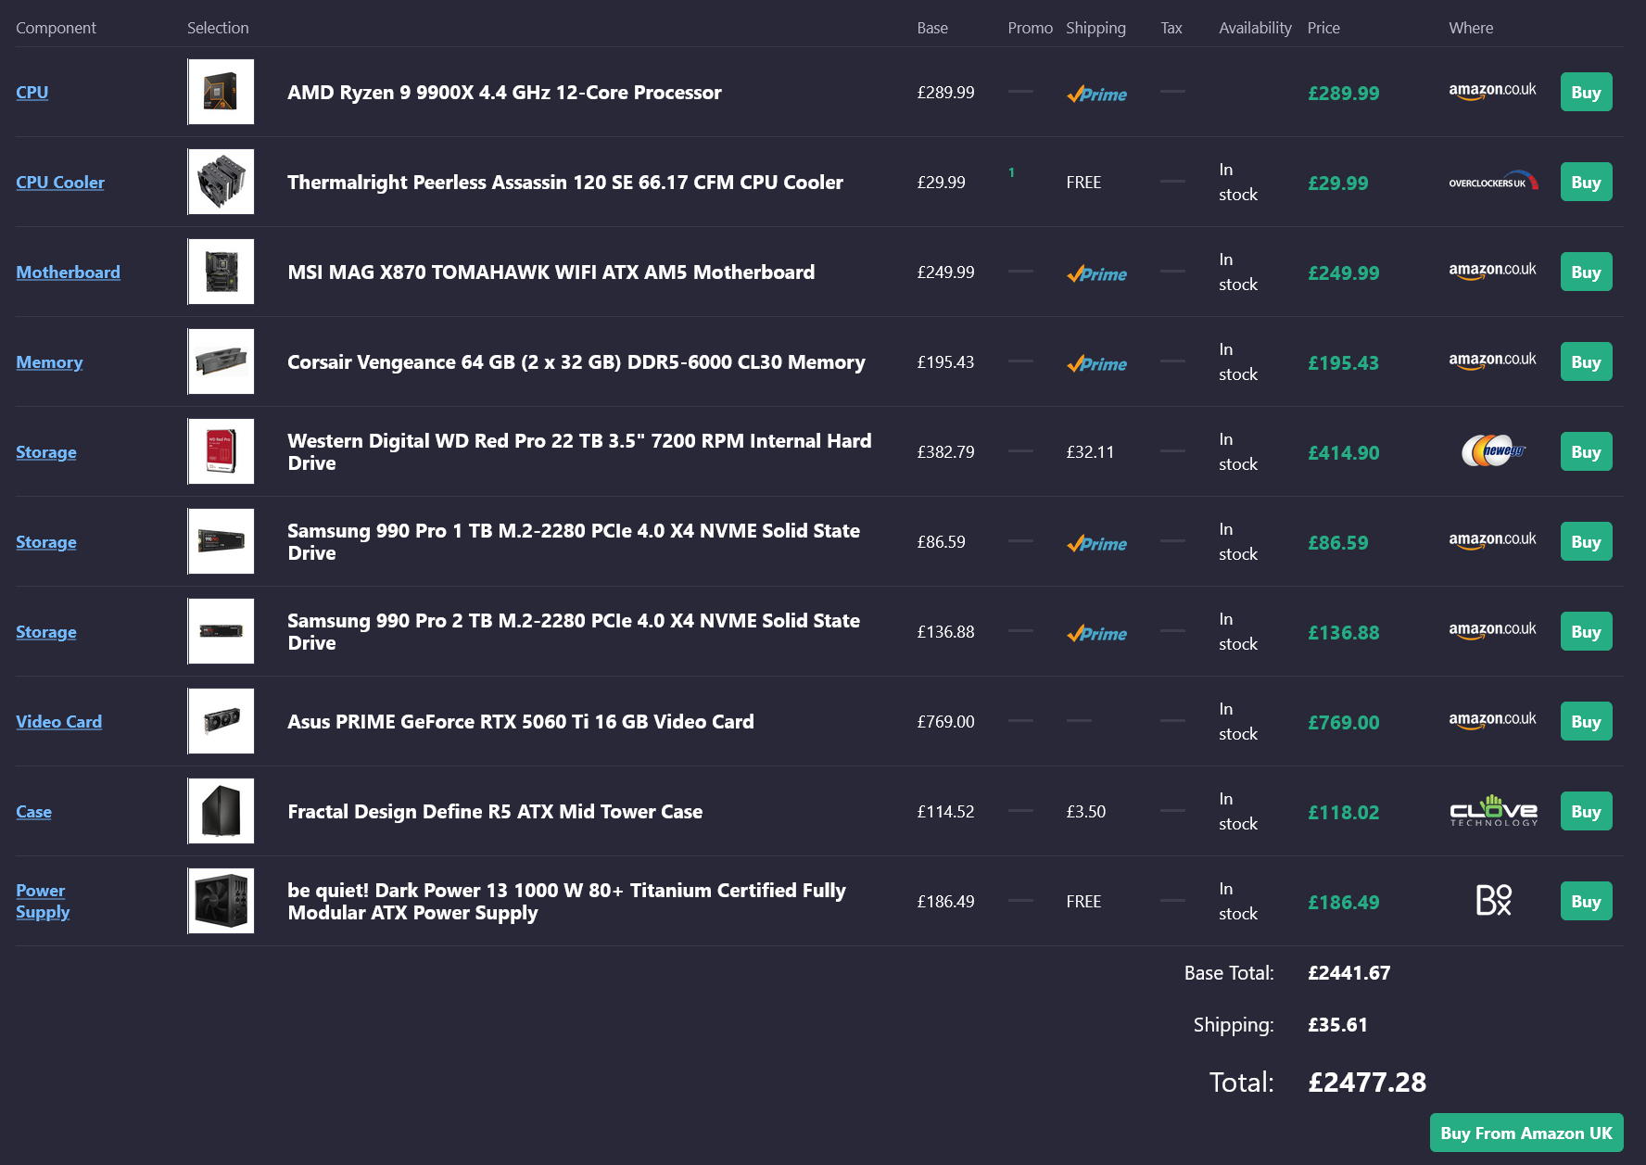Open Storage link for Samsung 990 Pro 2 TB

tap(45, 632)
